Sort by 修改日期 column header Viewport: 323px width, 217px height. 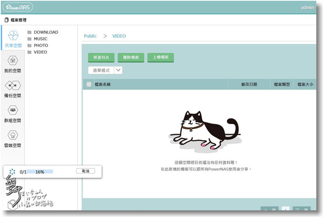(249, 84)
